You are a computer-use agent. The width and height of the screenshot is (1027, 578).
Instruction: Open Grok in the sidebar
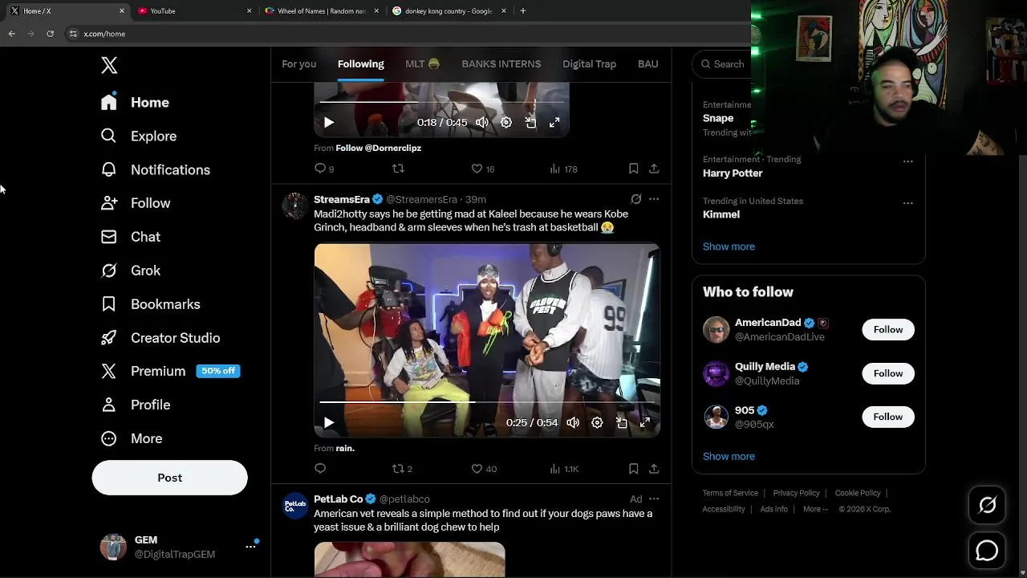point(131,271)
